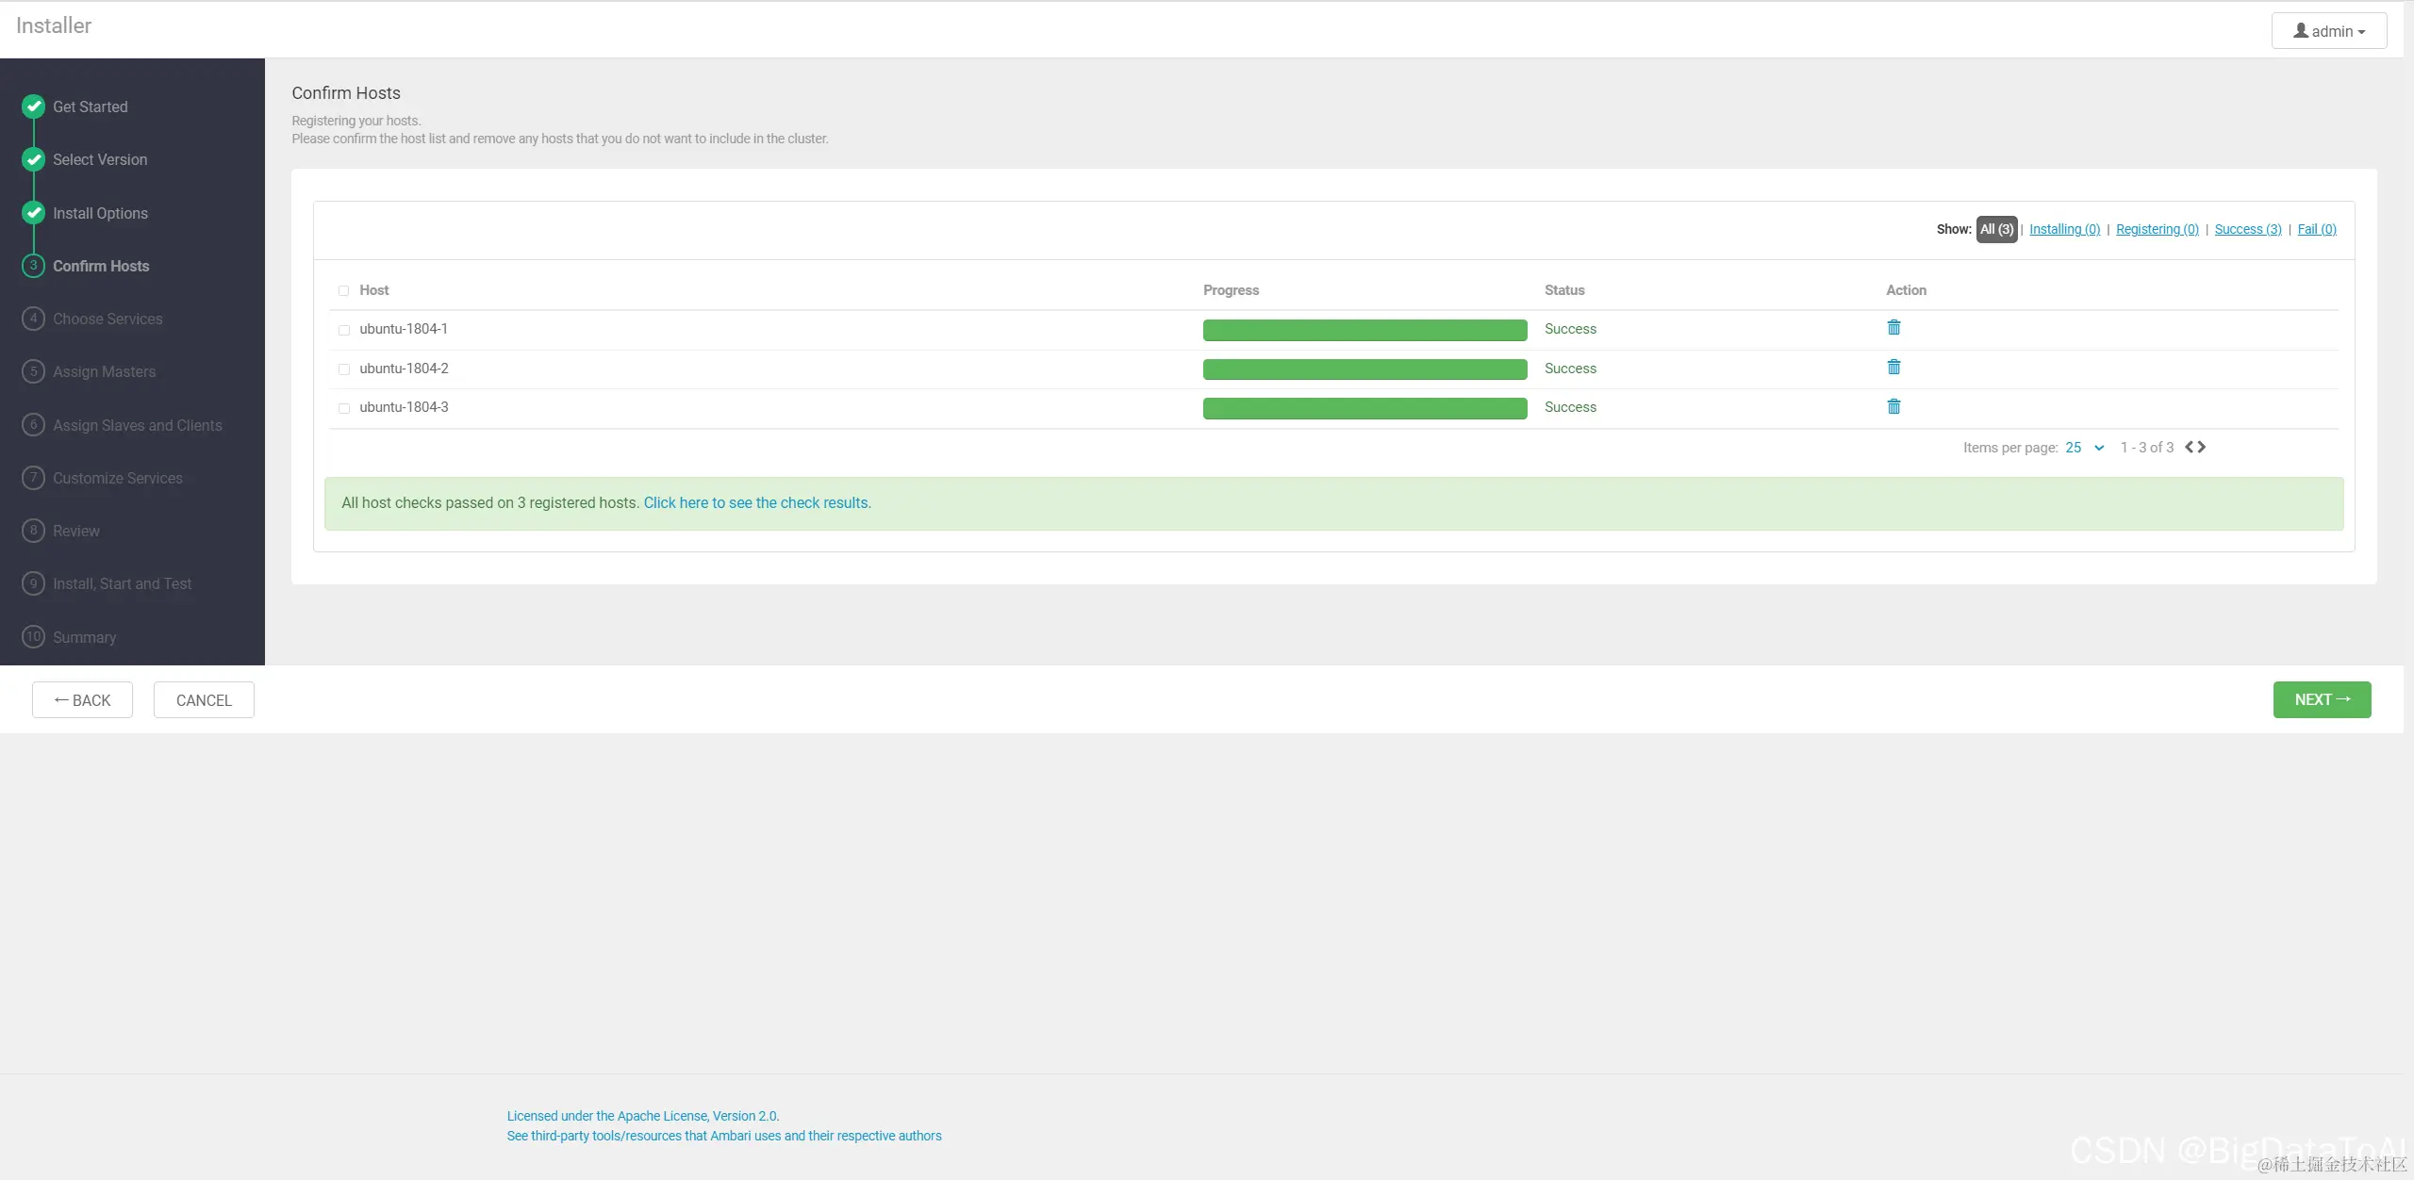Viewport: 2414px width, 1180px height.
Task: Show only Success (3) hosts
Action: (2248, 229)
